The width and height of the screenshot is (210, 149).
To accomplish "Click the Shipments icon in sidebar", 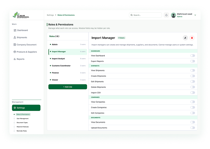I will [x=15, y=38].
